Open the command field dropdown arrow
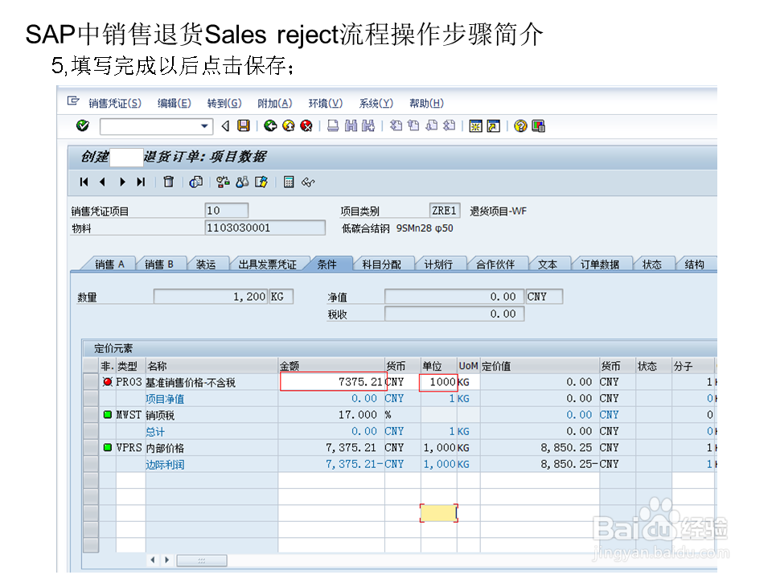This screenshot has height=579, width=772. point(204,126)
